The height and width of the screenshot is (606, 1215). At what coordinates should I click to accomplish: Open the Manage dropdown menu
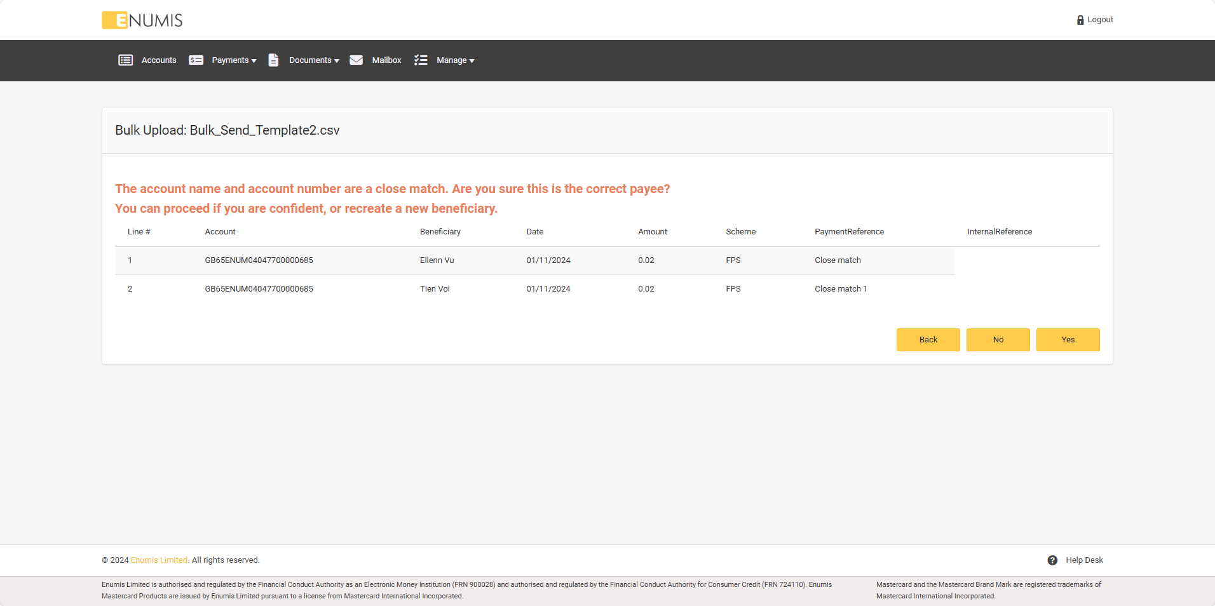pos(455,60)
